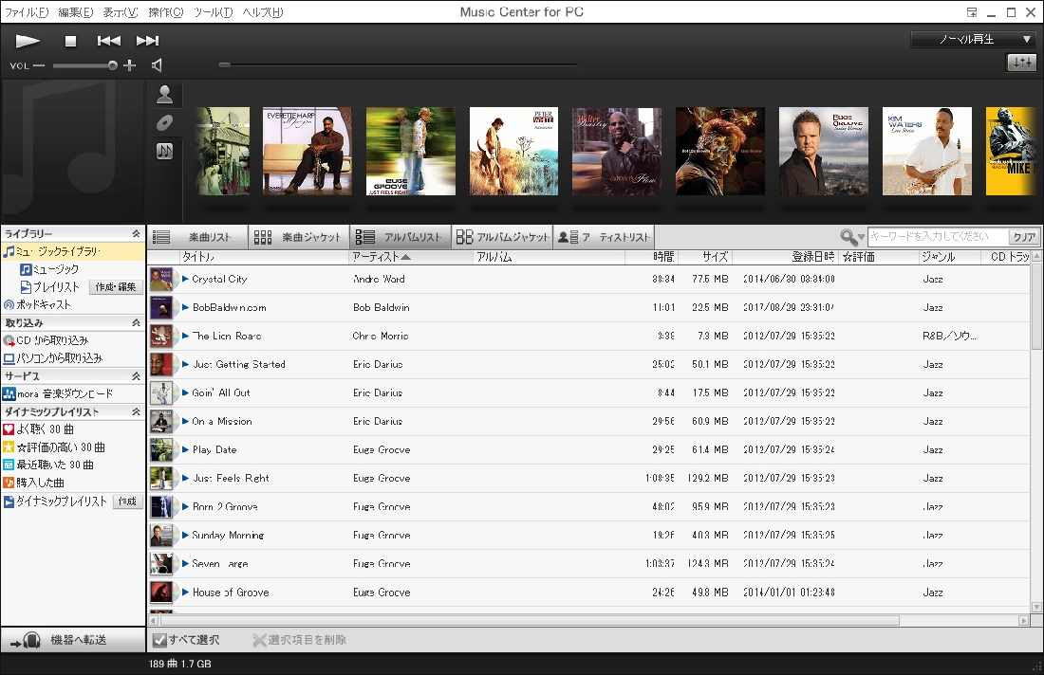Open the 編集(E) menu
Viewport: 1044px width, 675px height.
pos(75,12)
